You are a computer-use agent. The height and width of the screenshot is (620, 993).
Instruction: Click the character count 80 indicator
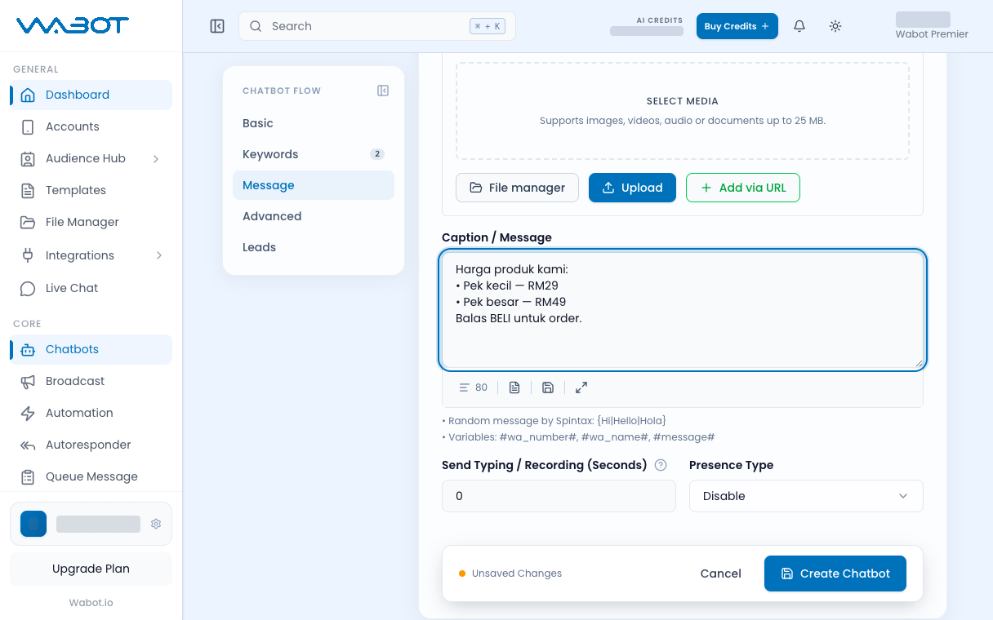(x=474, y=387)
